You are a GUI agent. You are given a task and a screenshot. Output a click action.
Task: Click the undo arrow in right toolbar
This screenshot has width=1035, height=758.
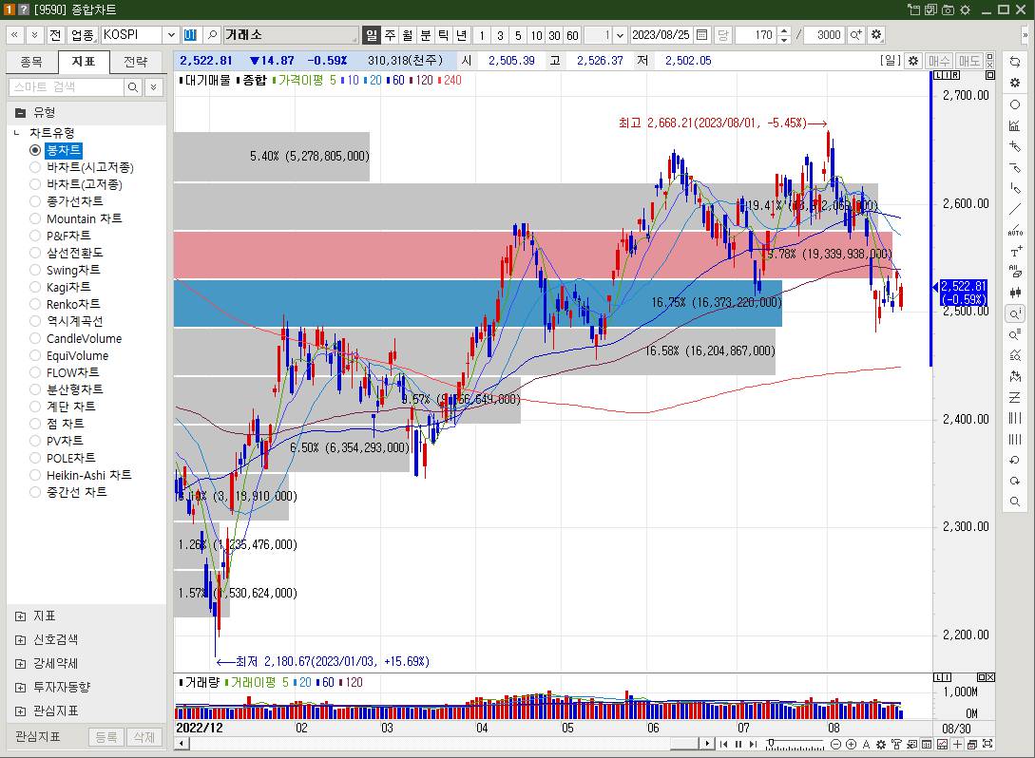[1014, 460]
